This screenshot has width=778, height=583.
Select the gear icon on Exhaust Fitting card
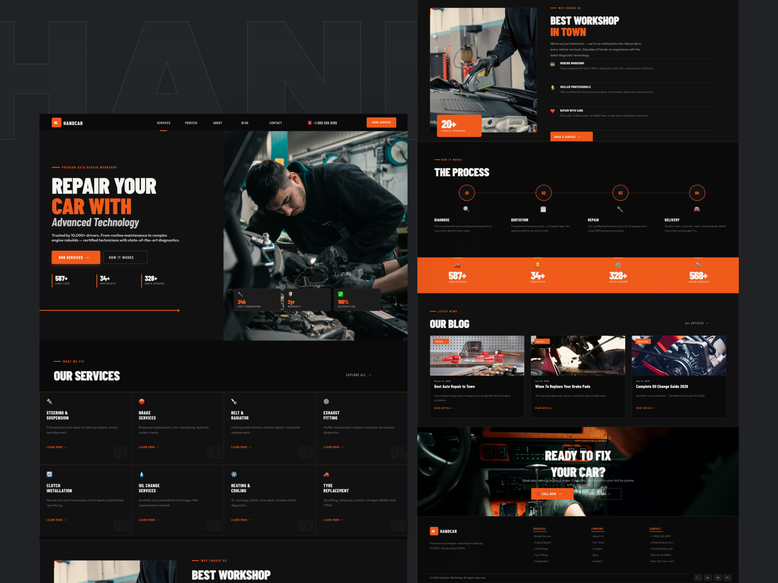[326, 401]
